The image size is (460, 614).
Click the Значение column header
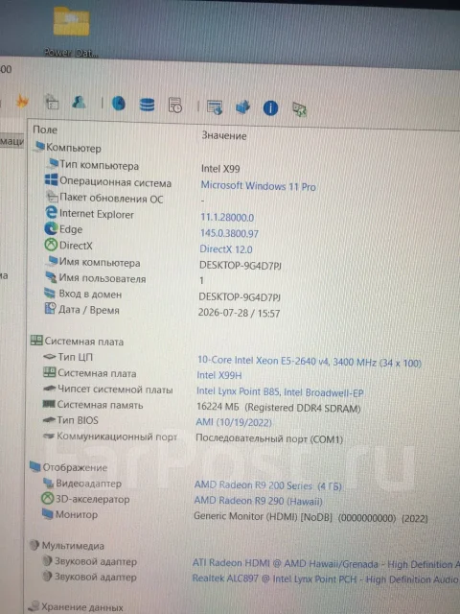pyautogui.click(x=223, y=135)
